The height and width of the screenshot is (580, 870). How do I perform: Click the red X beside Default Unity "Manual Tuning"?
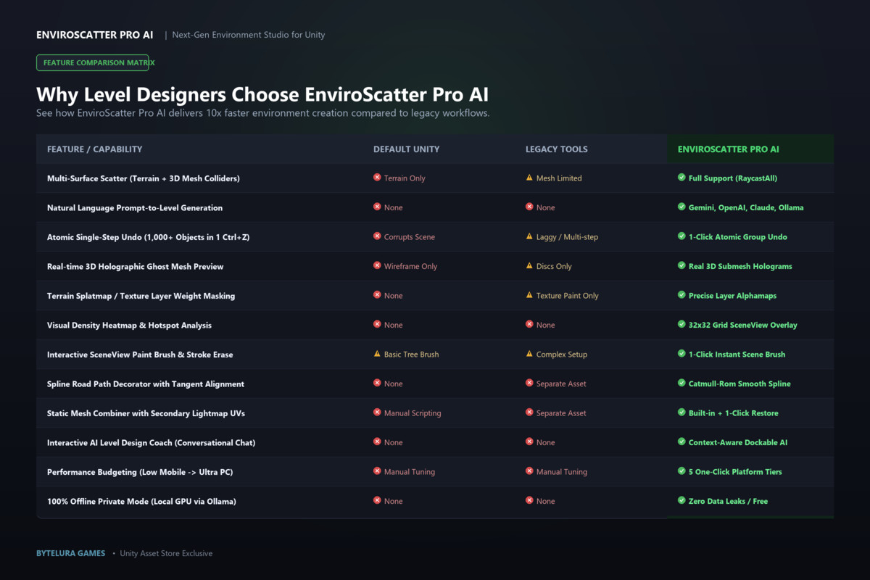[x=377, y=471]
